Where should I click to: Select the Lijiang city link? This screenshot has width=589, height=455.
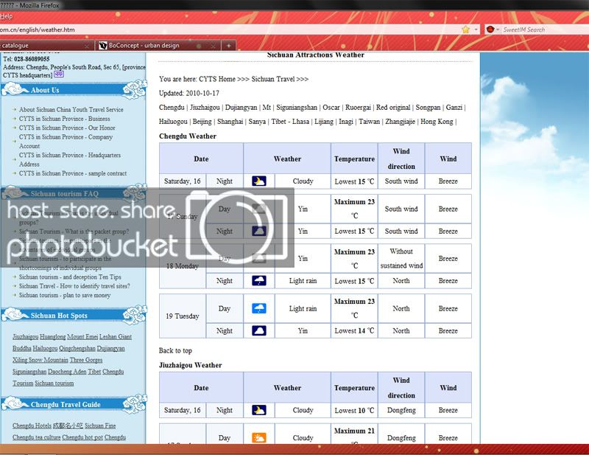pyautogui.click(x=324, y=122)
